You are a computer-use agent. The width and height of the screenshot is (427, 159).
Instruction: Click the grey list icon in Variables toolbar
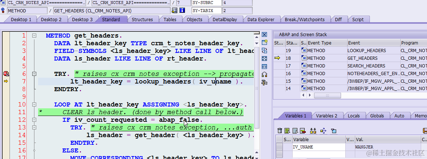(295, 131)
